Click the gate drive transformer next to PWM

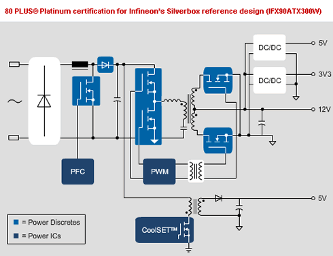(x=196, y=172)
